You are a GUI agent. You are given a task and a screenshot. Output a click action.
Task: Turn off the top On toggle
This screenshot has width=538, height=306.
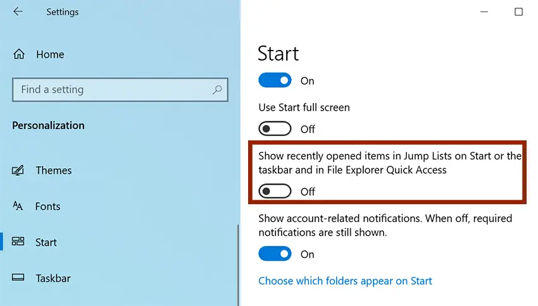pyautogui.click(x=275, y=80)
